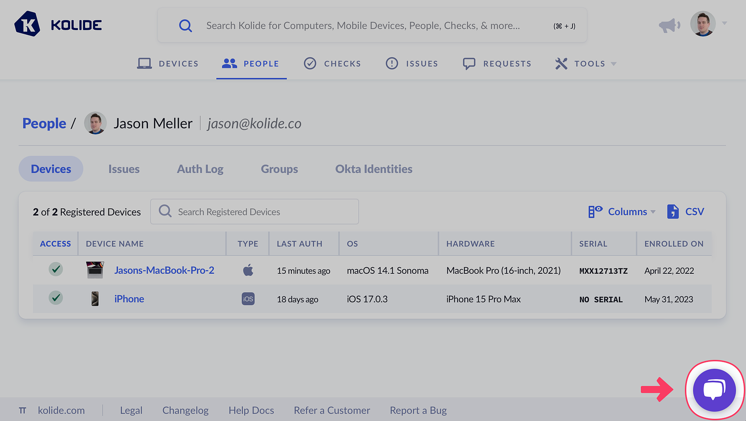
Task: Open the Tools dropdown menu
Action: click(585, 63)
